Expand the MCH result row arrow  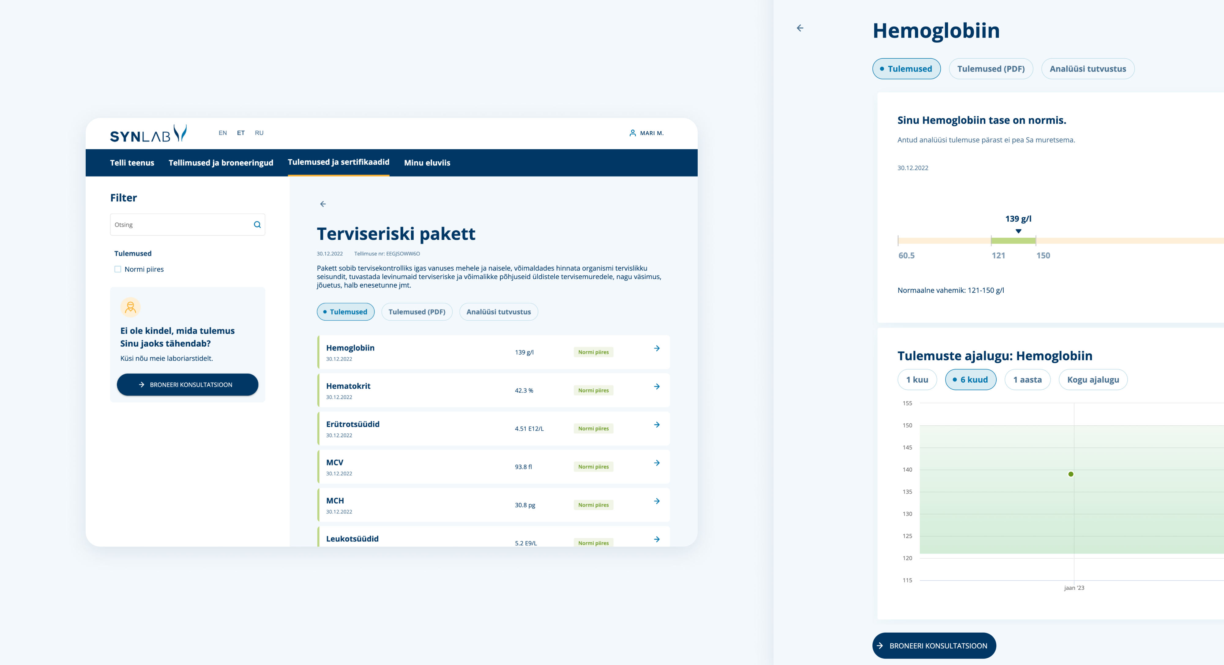657,501
